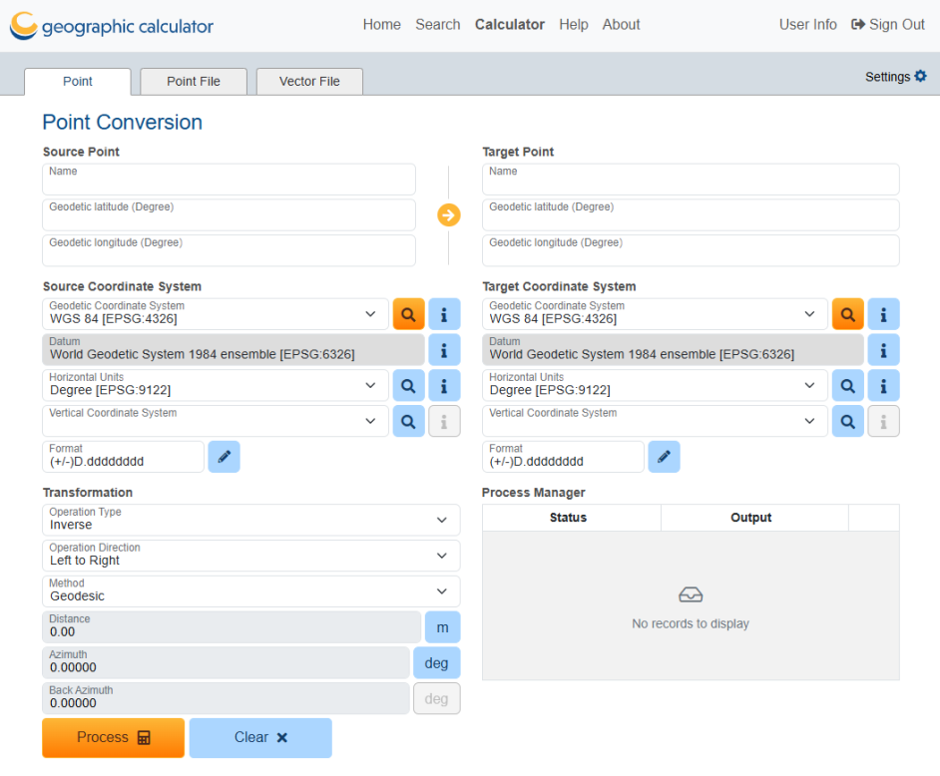This screenshot has height=776, width=940.
Task: Expand target Geodetic Coordinate System dropdown
Action: click(809, 314)
